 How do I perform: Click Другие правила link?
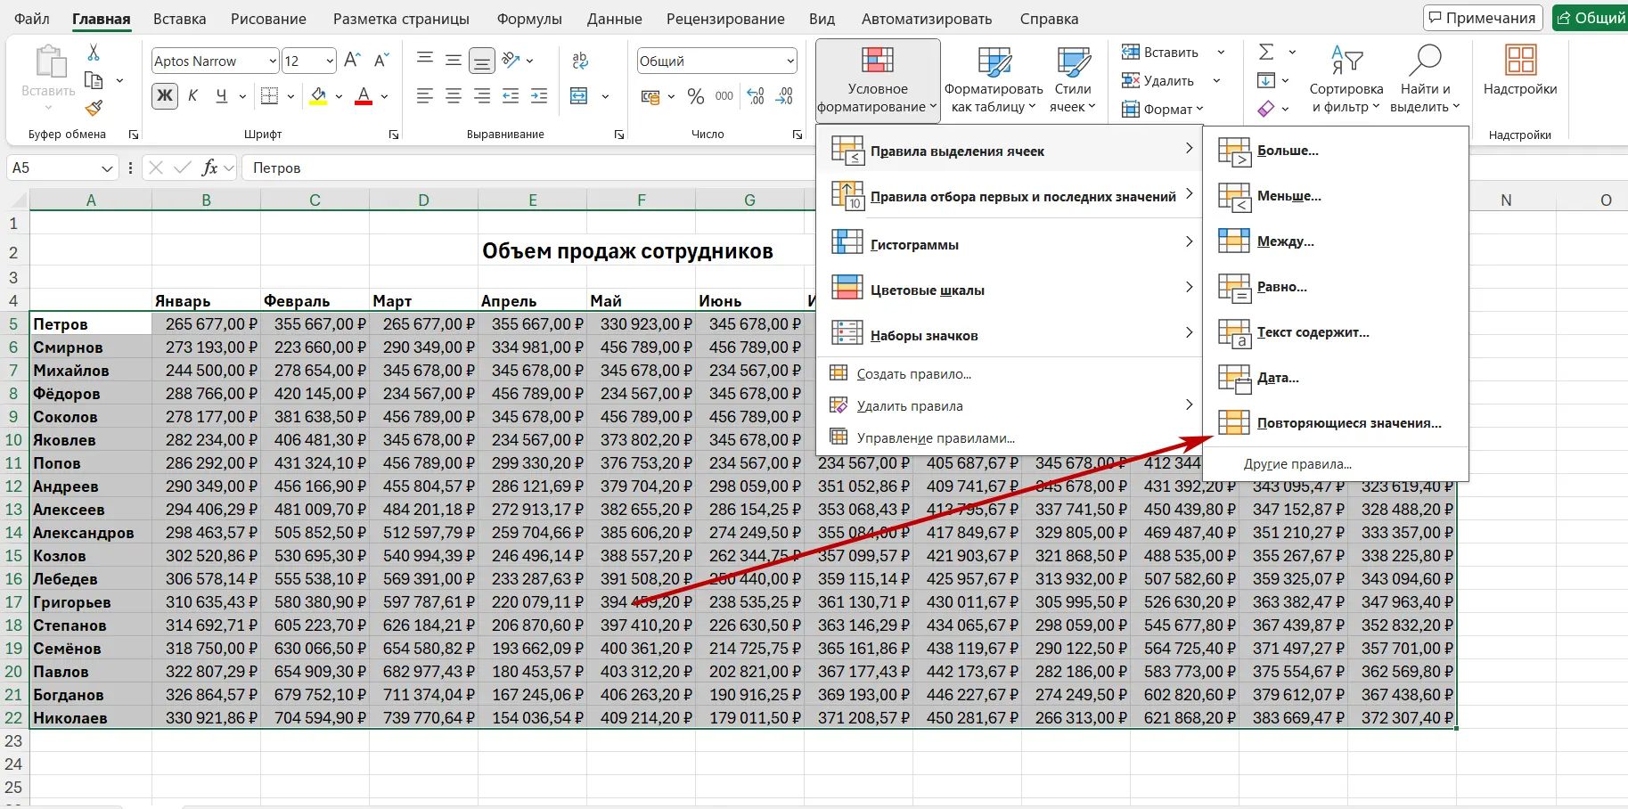pos(1297,463)
